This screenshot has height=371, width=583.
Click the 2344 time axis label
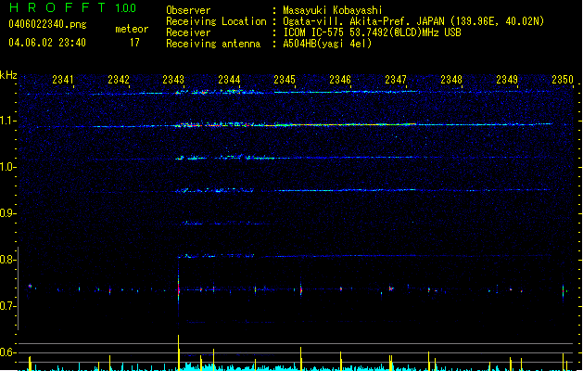pyautogui.click(x=229, y=80)
